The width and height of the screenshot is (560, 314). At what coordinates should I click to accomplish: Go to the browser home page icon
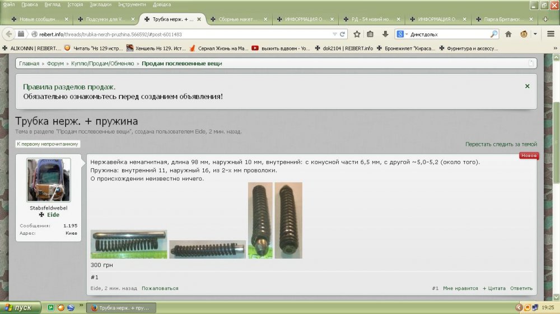point(508,34)
